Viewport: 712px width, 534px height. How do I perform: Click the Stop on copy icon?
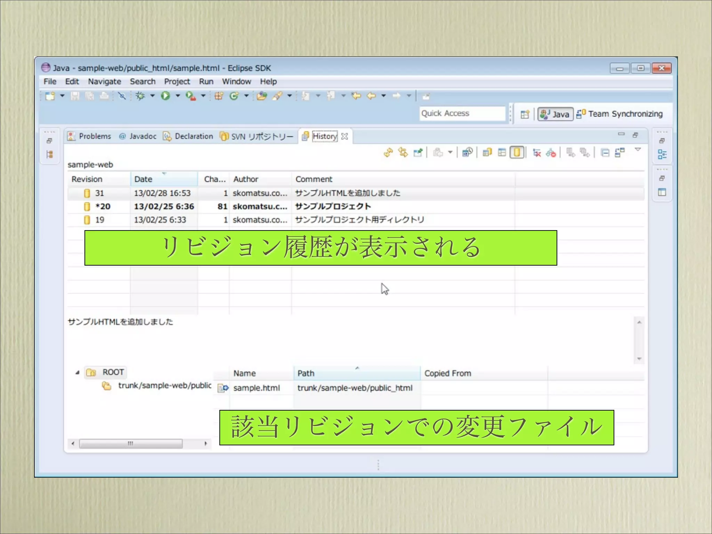[x=551, y=153]
